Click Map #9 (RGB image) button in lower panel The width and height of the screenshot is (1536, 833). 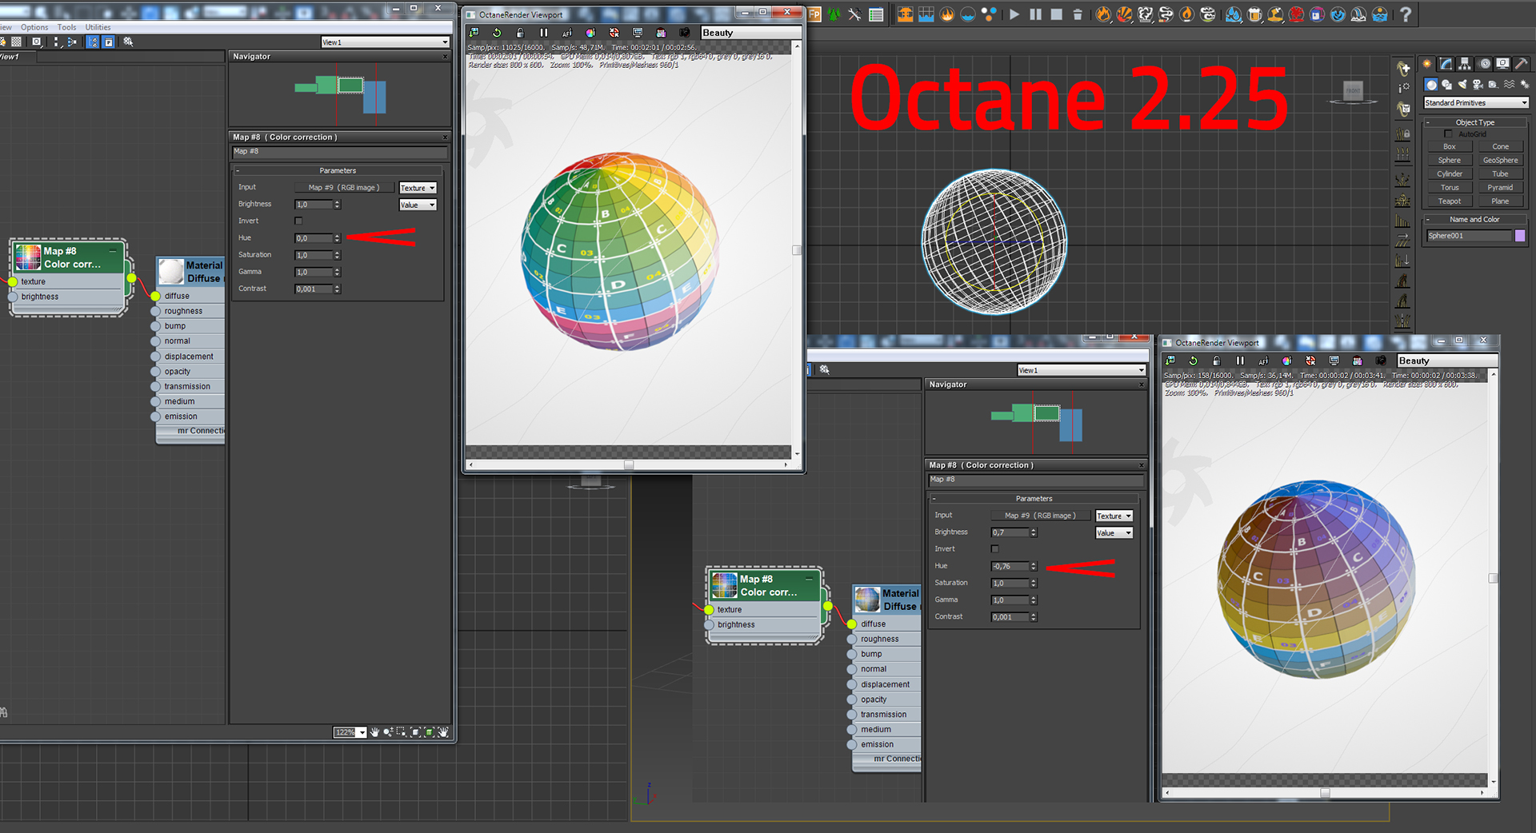1040,515
